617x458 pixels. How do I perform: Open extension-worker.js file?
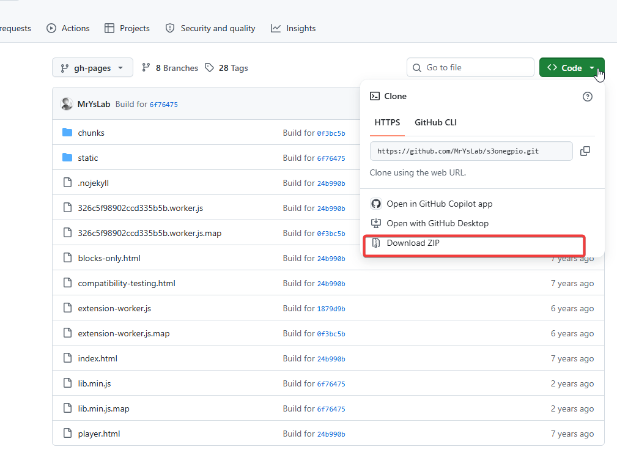click(x=114, y=308)
